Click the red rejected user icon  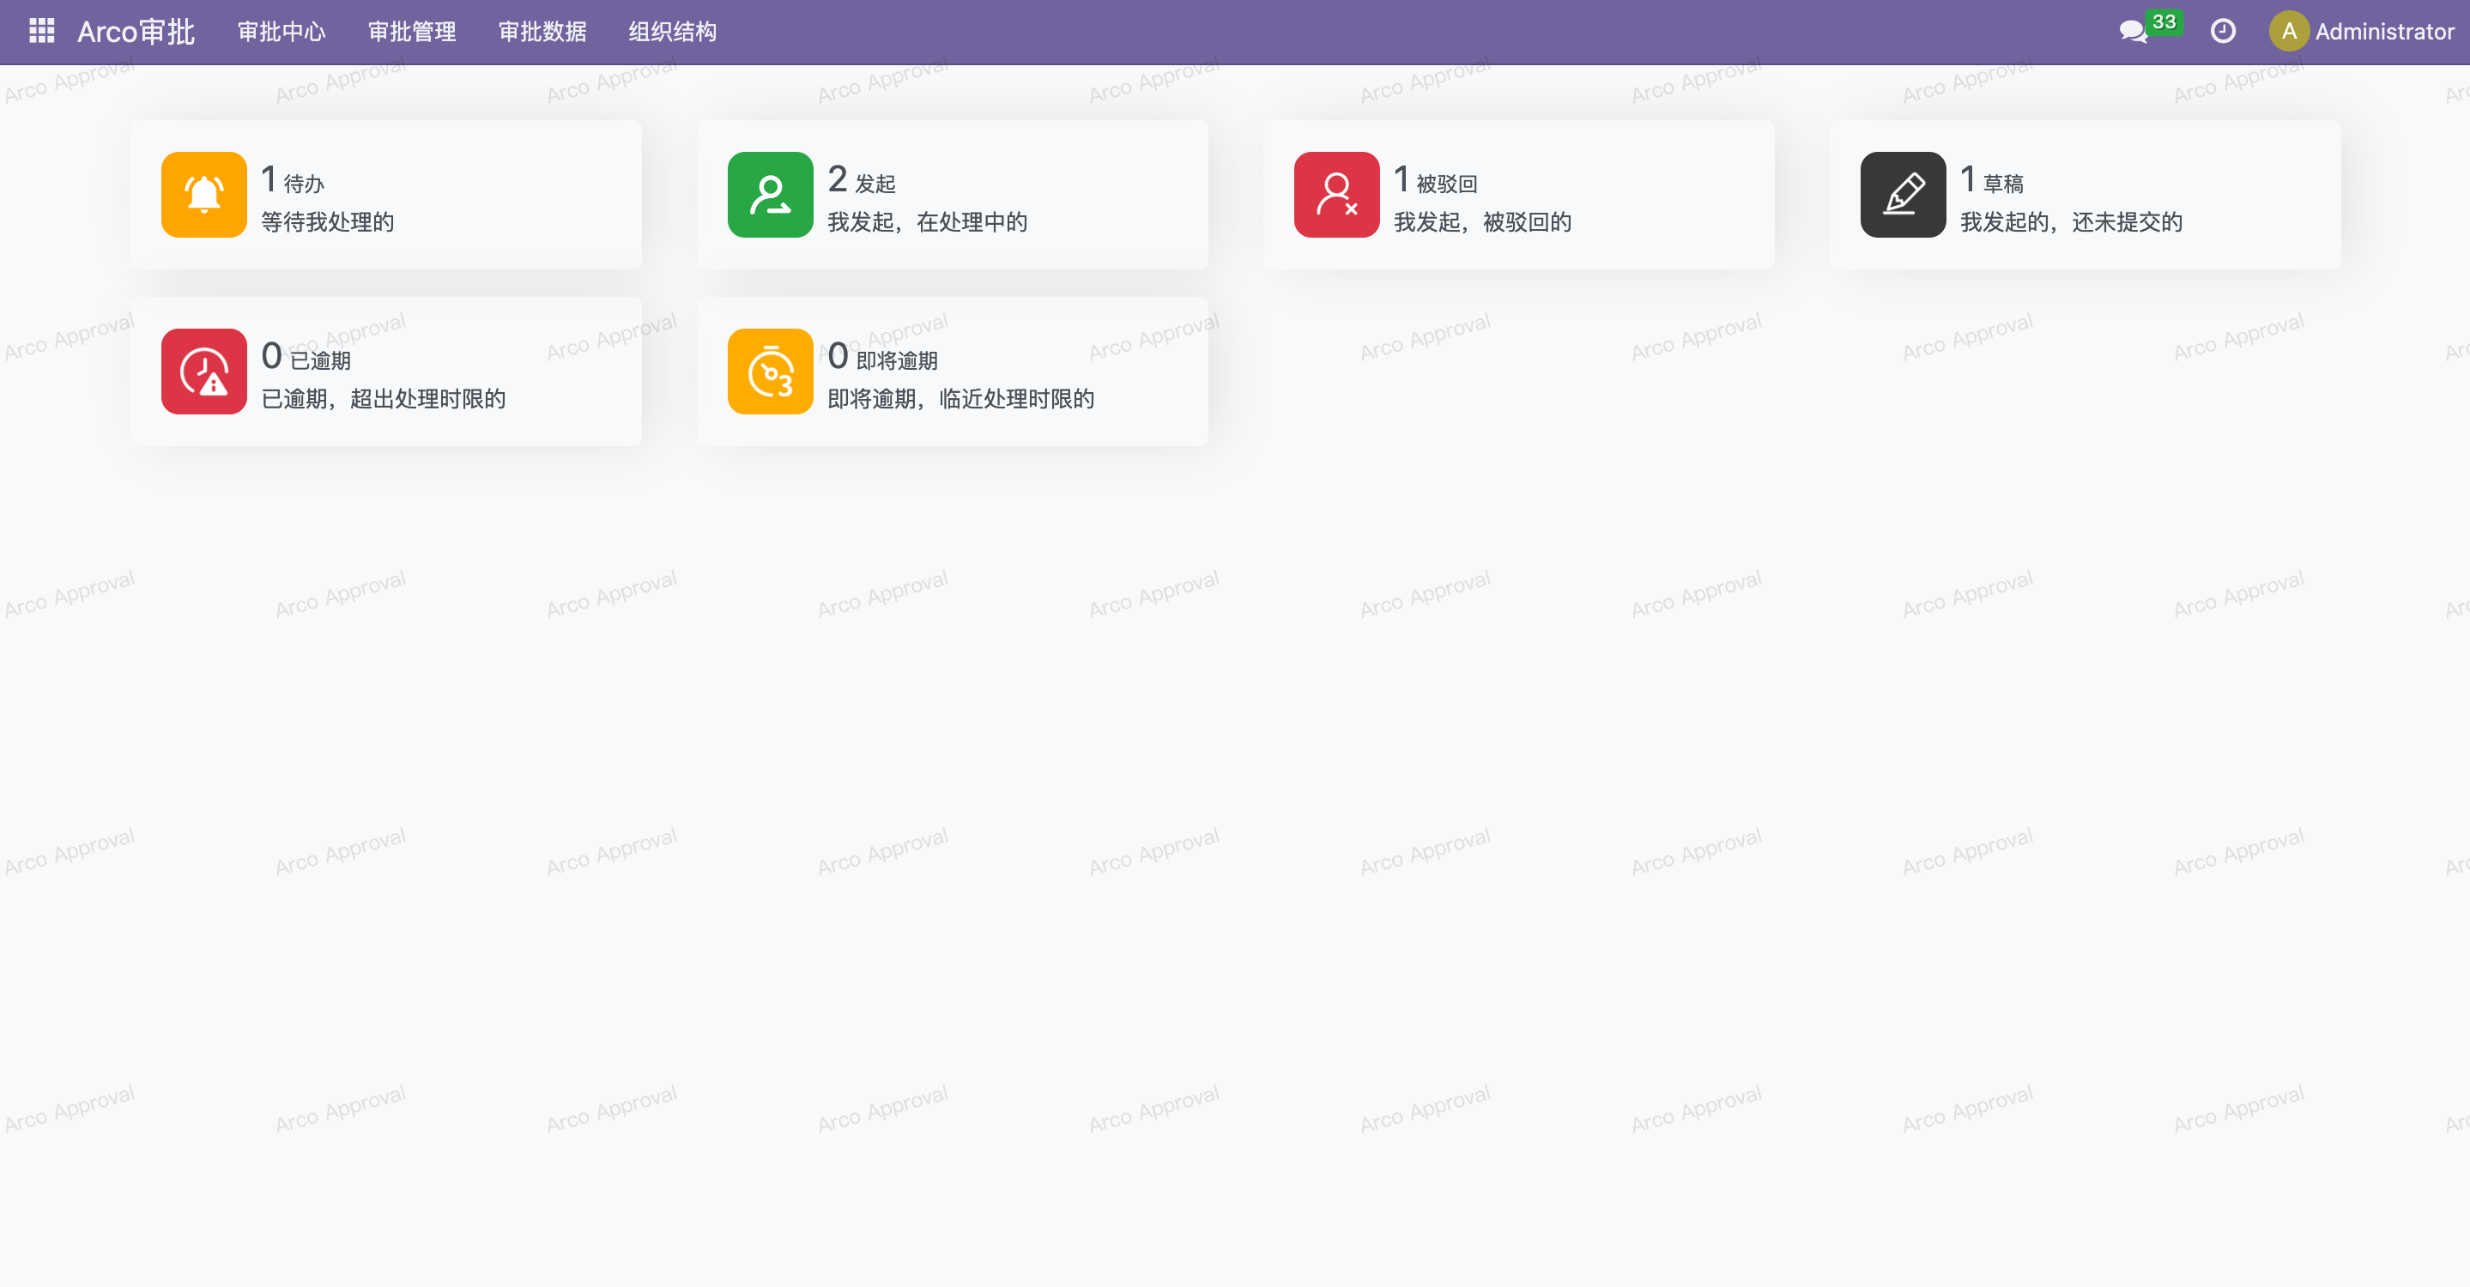tap(1335, 195)
